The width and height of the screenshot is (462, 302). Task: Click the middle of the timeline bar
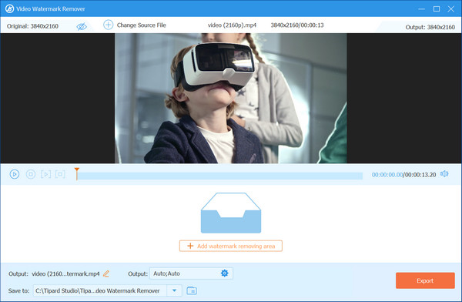[219, 176]
